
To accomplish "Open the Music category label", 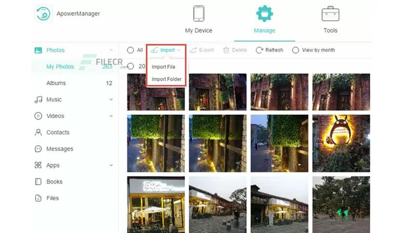I will 54,100.
